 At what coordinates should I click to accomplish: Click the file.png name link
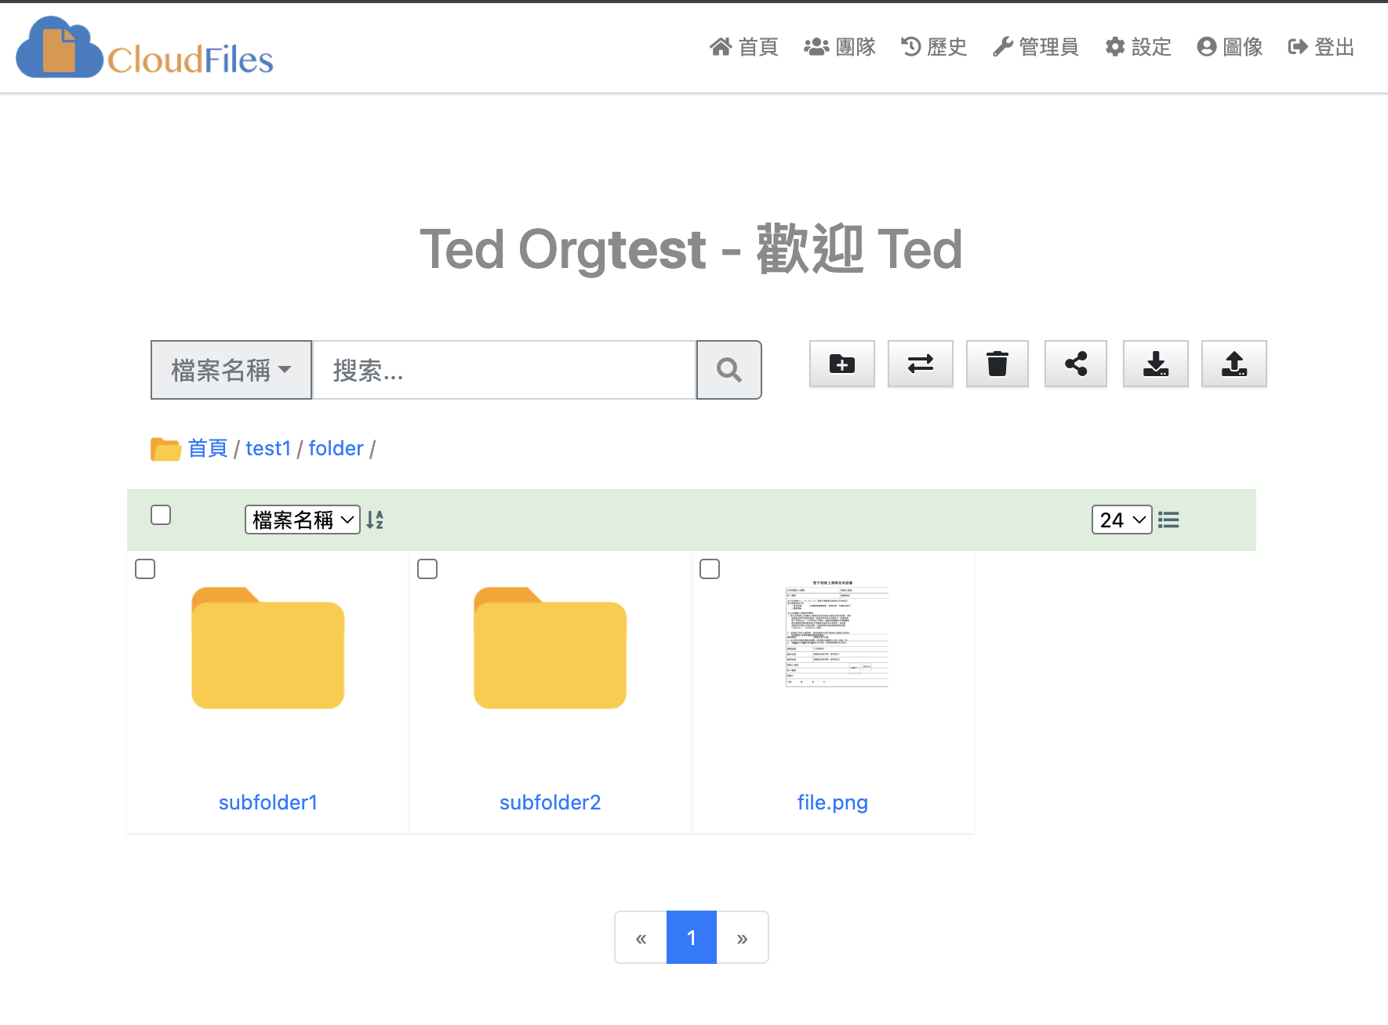coord(833,802)
